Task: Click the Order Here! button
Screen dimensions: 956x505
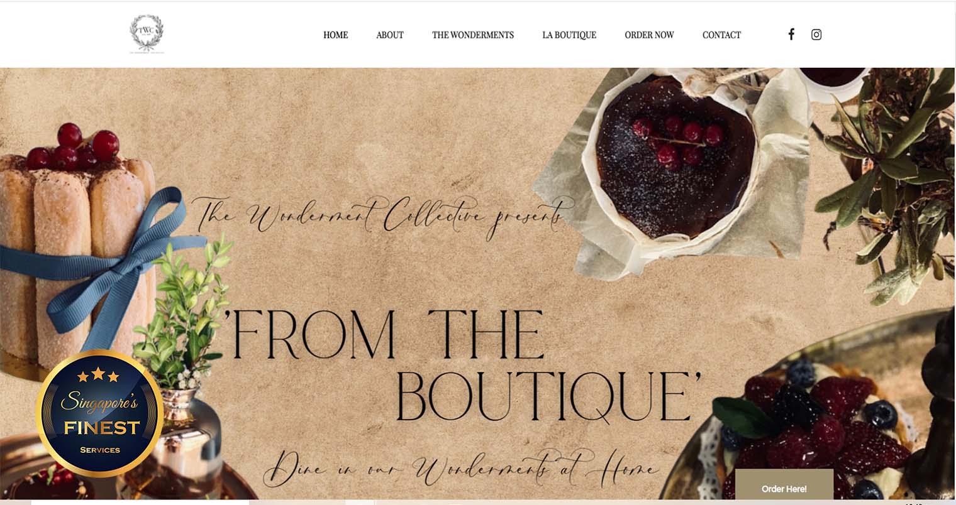Action: coord(784,488)
